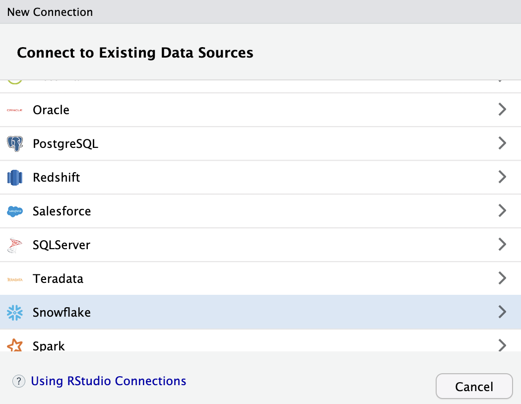Image resolution: width=521 pixels, height=404 pixels.
Task: Click the Salesforce cloud icon
Action: (x=14, y=211)
